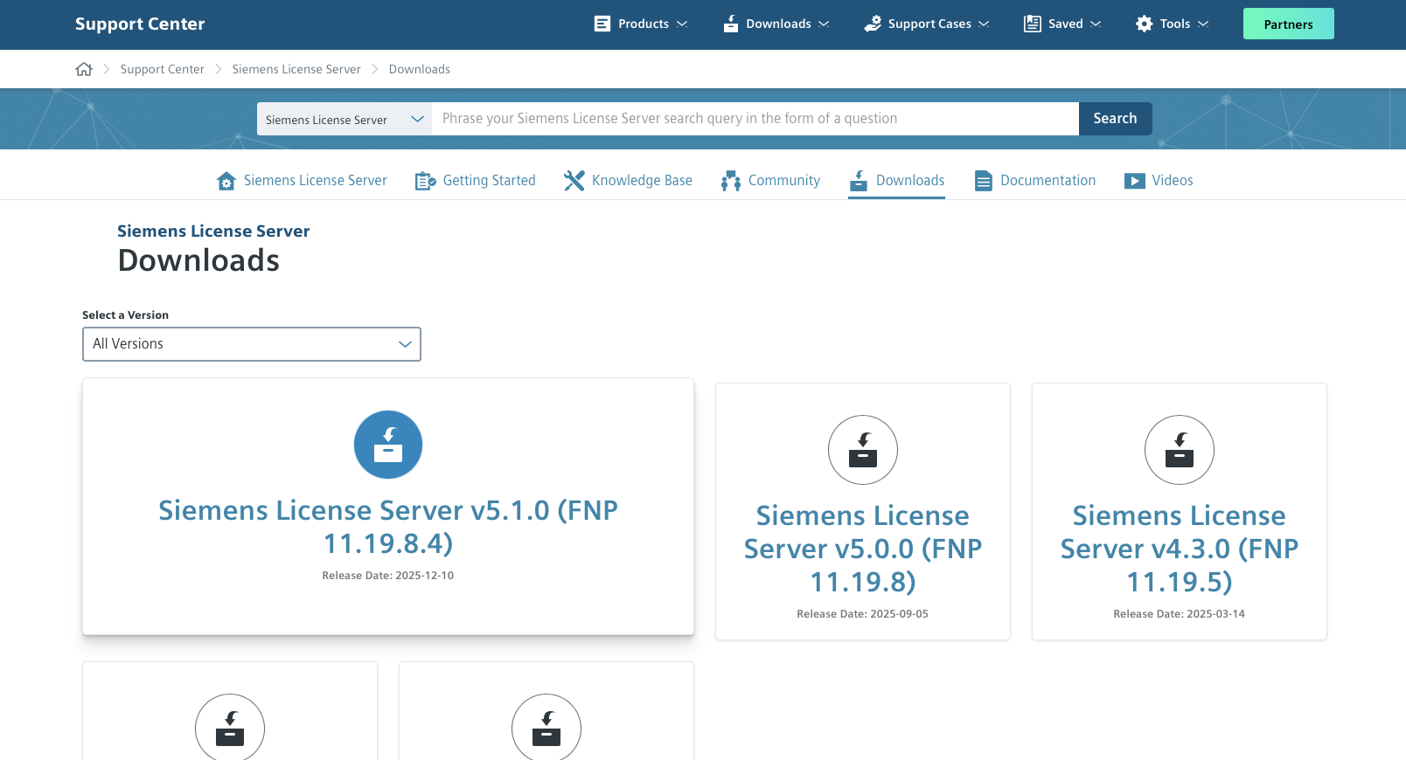Click the Downloads breadcrumb item
This screenshot has width=1406, height=760.
420,69
